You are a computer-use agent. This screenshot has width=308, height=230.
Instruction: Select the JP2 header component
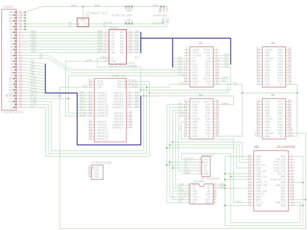pyautogui.click(x=202, y=119)
